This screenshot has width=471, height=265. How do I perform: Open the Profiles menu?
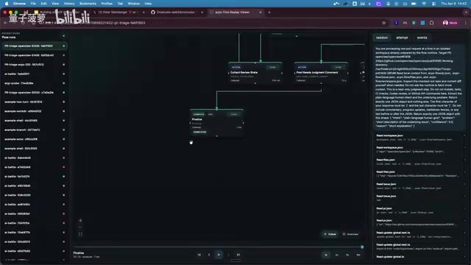[107, 4]
